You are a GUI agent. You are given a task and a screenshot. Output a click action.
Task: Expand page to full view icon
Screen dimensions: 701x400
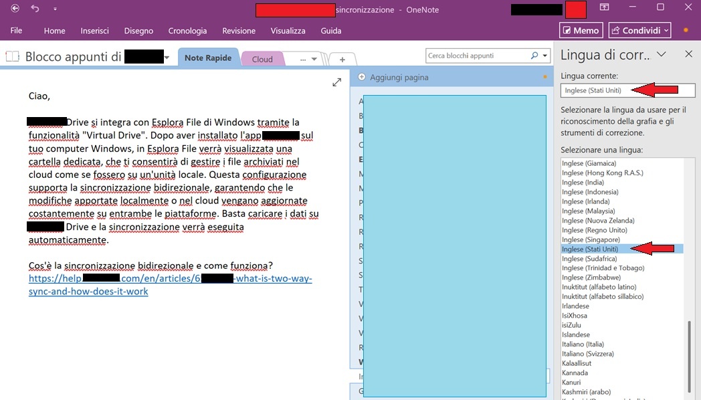point(336,82)
